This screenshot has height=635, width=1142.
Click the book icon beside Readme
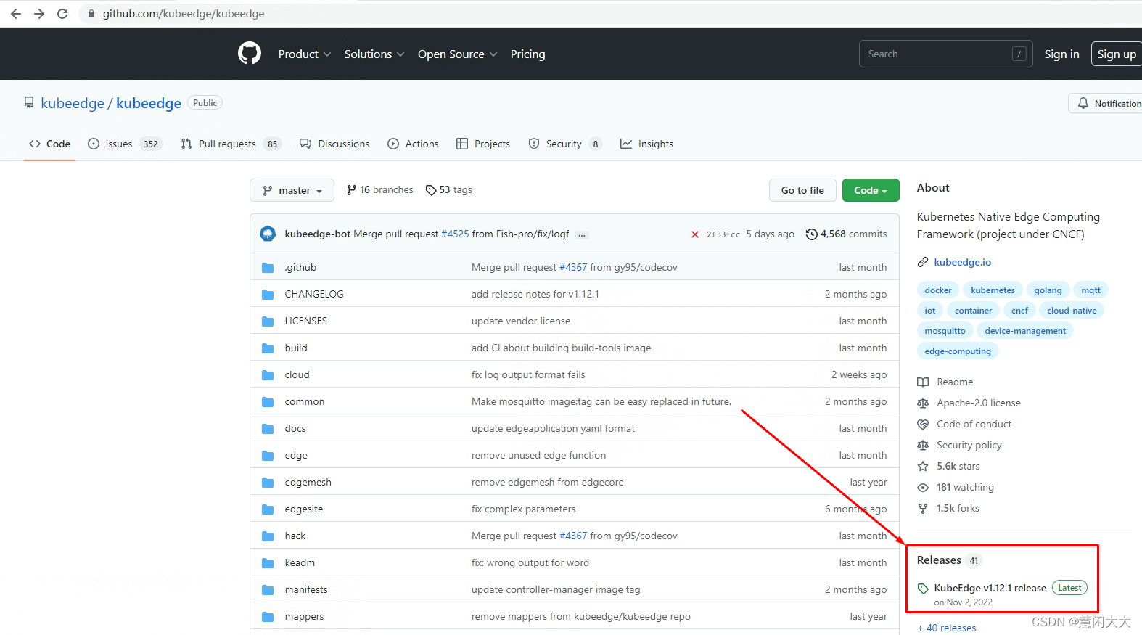[x=923, y=382]
